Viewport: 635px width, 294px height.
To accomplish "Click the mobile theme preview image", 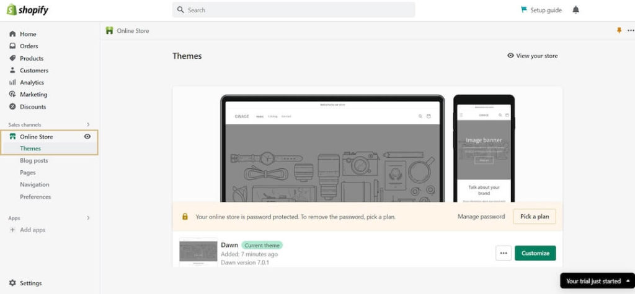I will click(x=484, y=149).
